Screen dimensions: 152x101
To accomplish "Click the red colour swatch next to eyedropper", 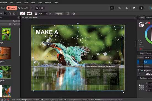I will (149, 23).
